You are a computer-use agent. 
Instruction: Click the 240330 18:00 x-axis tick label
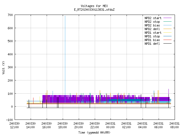click(x=62, y=125)
